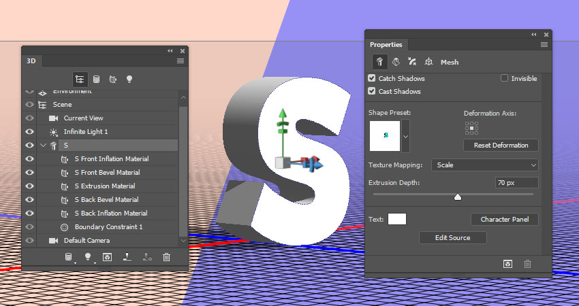This screenshot has width=579, height=306.
Task: Filter 3D panel by lights
Action: point(129,79)
